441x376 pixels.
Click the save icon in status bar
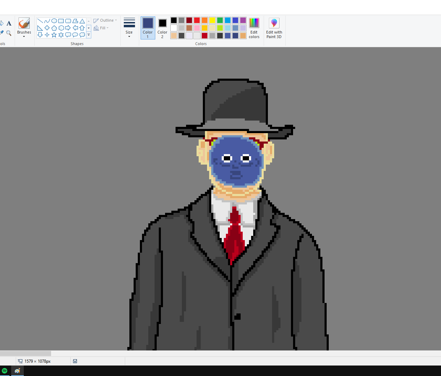[75, 361]
